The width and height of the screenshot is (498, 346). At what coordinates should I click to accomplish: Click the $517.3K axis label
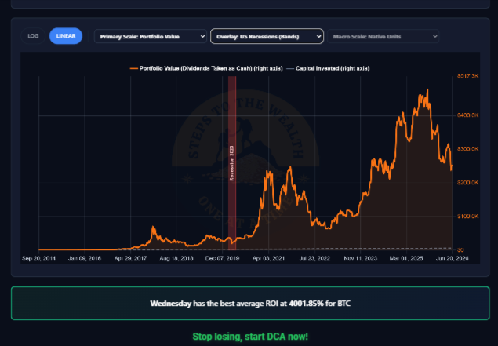pyautogui.click(x=467, y=76)
